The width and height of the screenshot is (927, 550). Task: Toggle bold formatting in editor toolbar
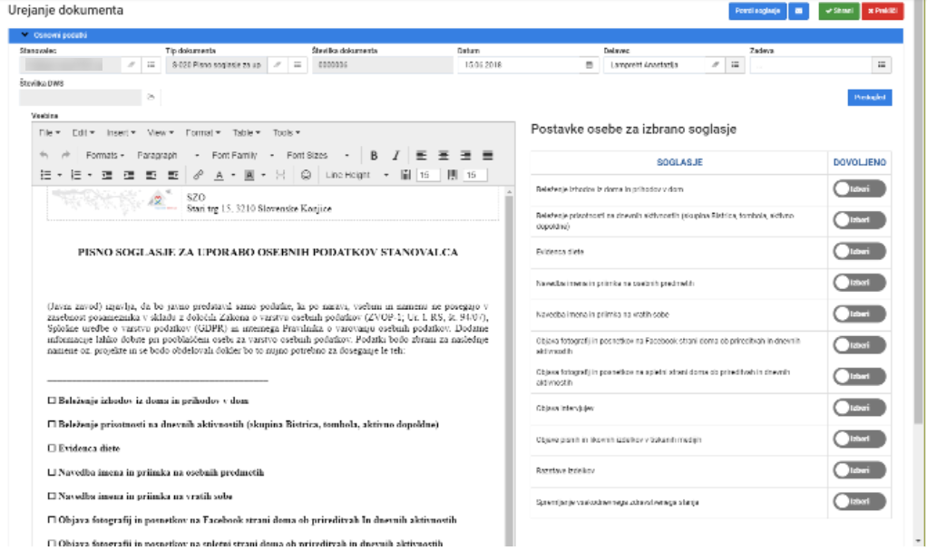[x=374, y=155]
